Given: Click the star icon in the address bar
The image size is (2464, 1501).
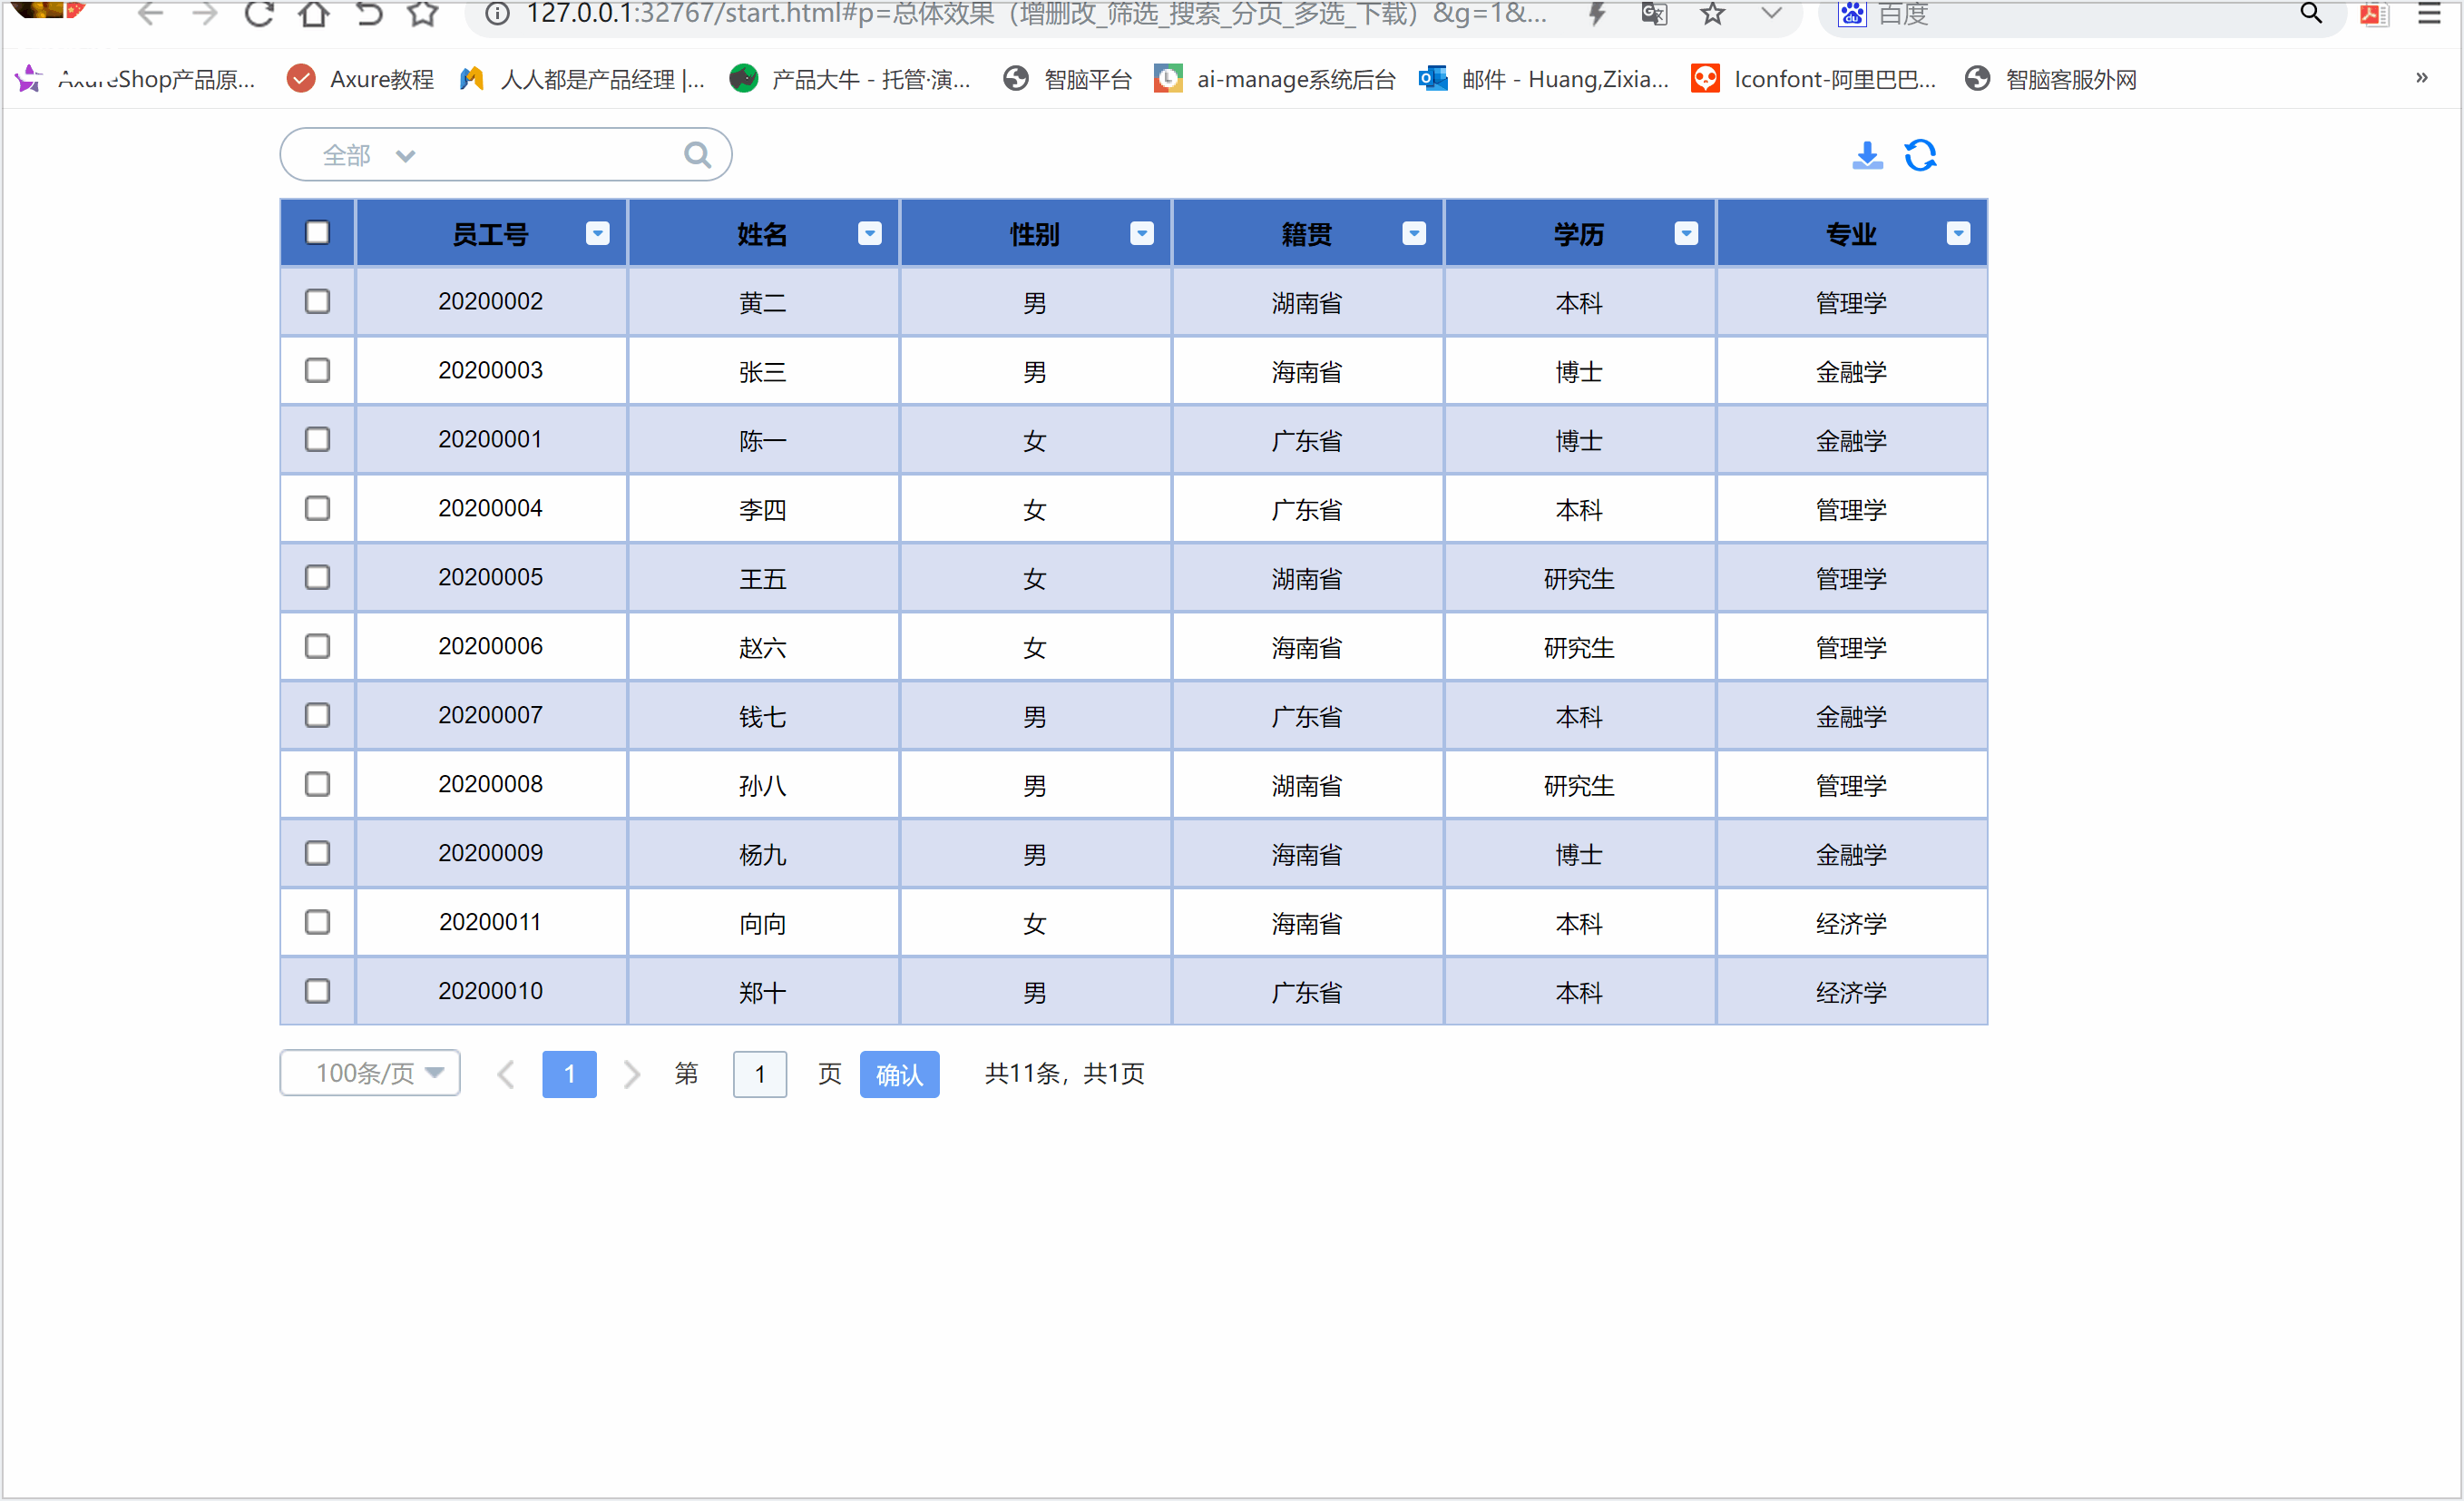Looking at the screenshot, I should [1712, 14].
